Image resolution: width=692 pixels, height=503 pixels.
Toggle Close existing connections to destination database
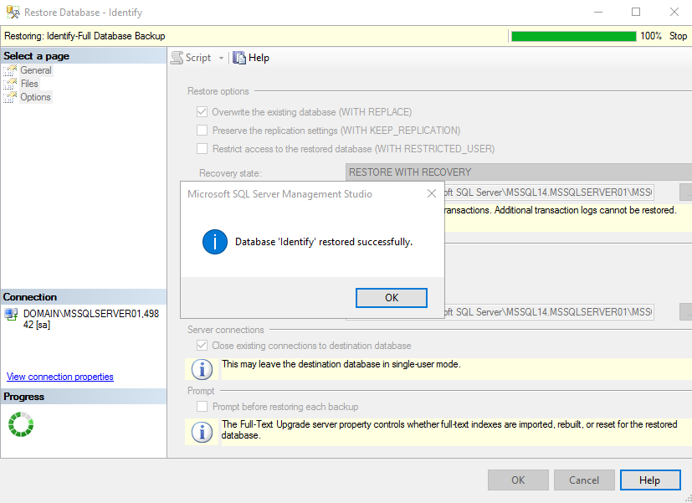click(x=202, y=346)
